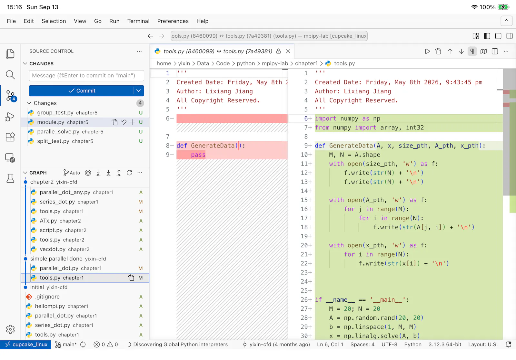Collapse the Changes group chevron
Screen dimensions: 516x360
(29, 103)
